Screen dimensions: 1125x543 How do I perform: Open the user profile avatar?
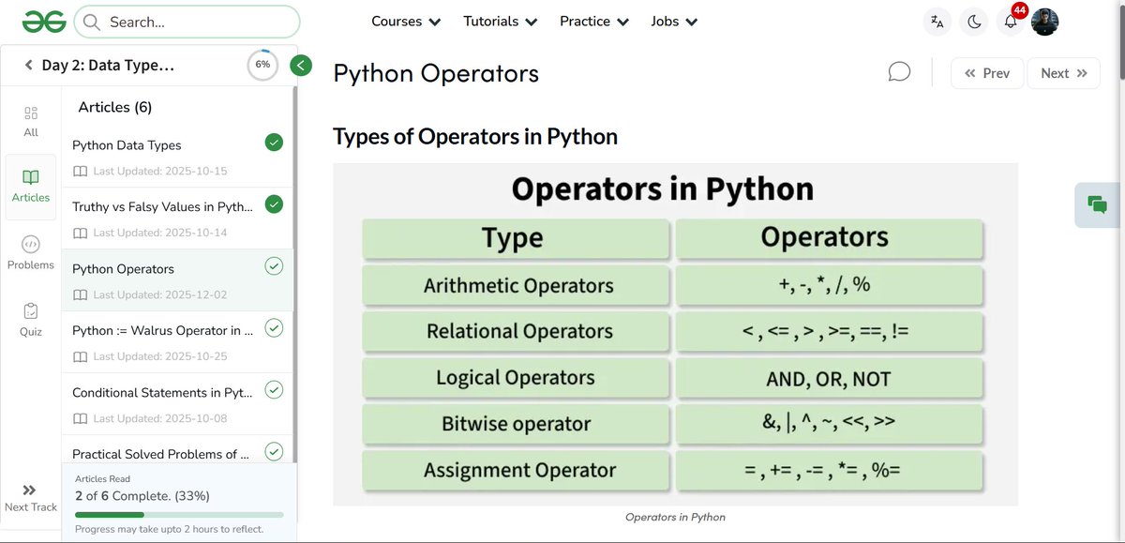1044,22
